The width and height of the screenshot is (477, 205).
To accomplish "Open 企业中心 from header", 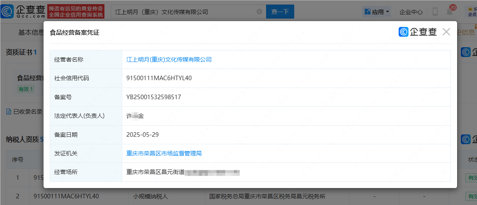I will click(x=411, y=12).
